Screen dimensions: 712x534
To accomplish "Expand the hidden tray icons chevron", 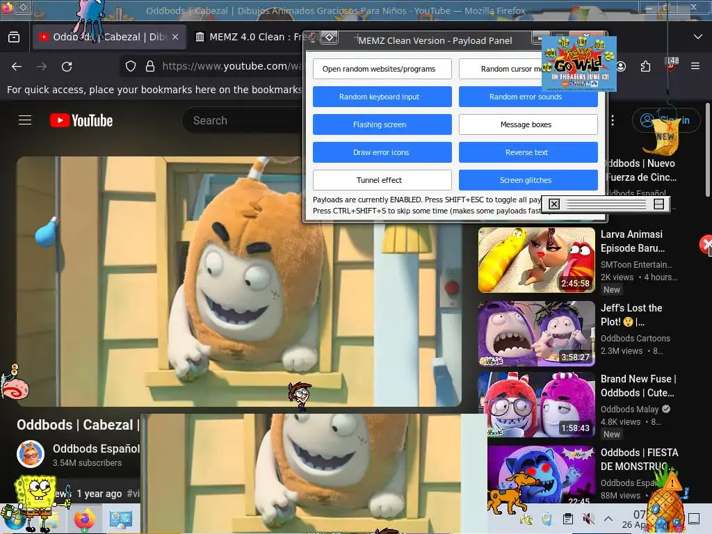I will [x=608, y=518].
